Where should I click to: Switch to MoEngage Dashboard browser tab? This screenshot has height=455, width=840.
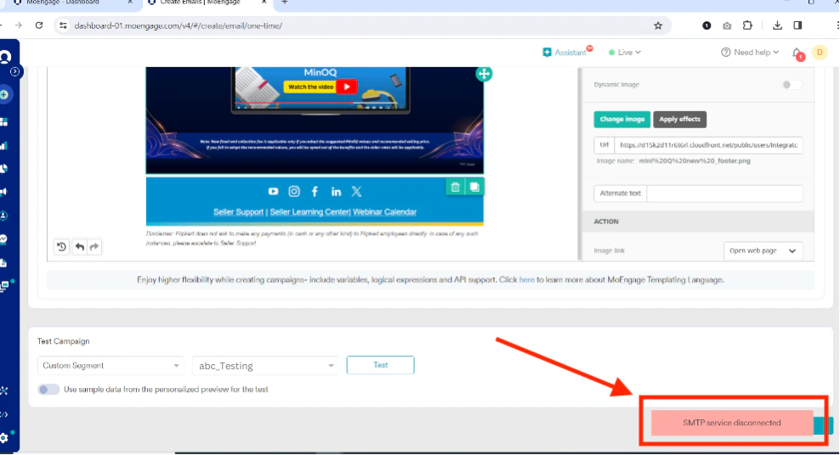click(x=71, y=3)
